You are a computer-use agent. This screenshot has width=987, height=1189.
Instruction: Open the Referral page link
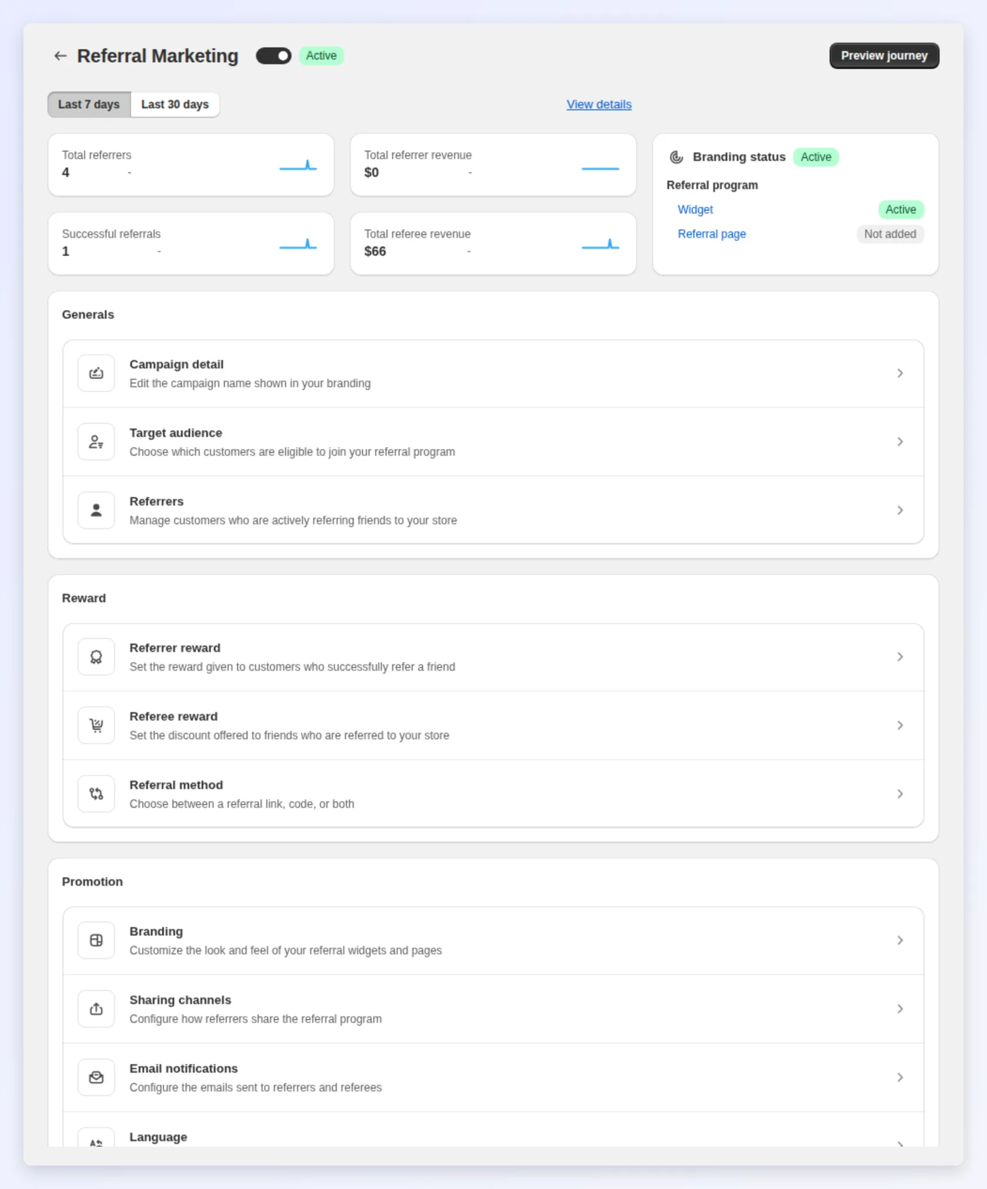tap(711, 234)
